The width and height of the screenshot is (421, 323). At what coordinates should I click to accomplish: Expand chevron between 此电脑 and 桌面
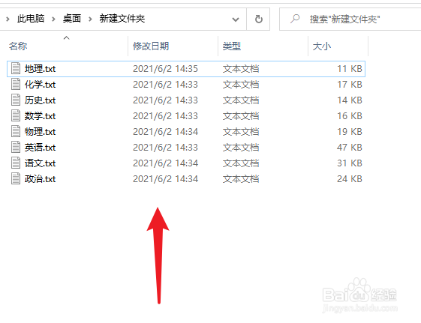click(53, 19)
